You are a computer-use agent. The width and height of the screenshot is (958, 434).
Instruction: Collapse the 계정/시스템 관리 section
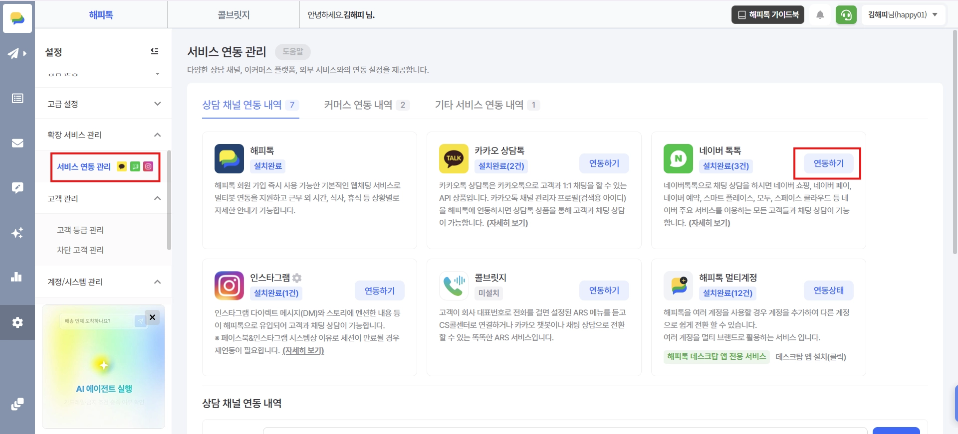(103, 282)
